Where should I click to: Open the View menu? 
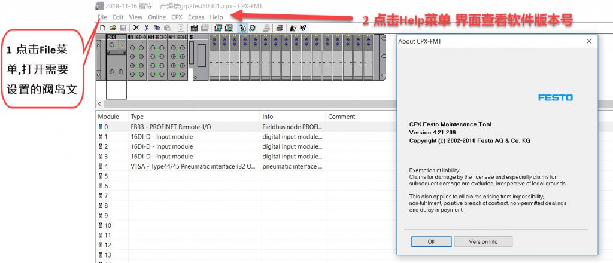pyautogui.click(x=136, y=17)
